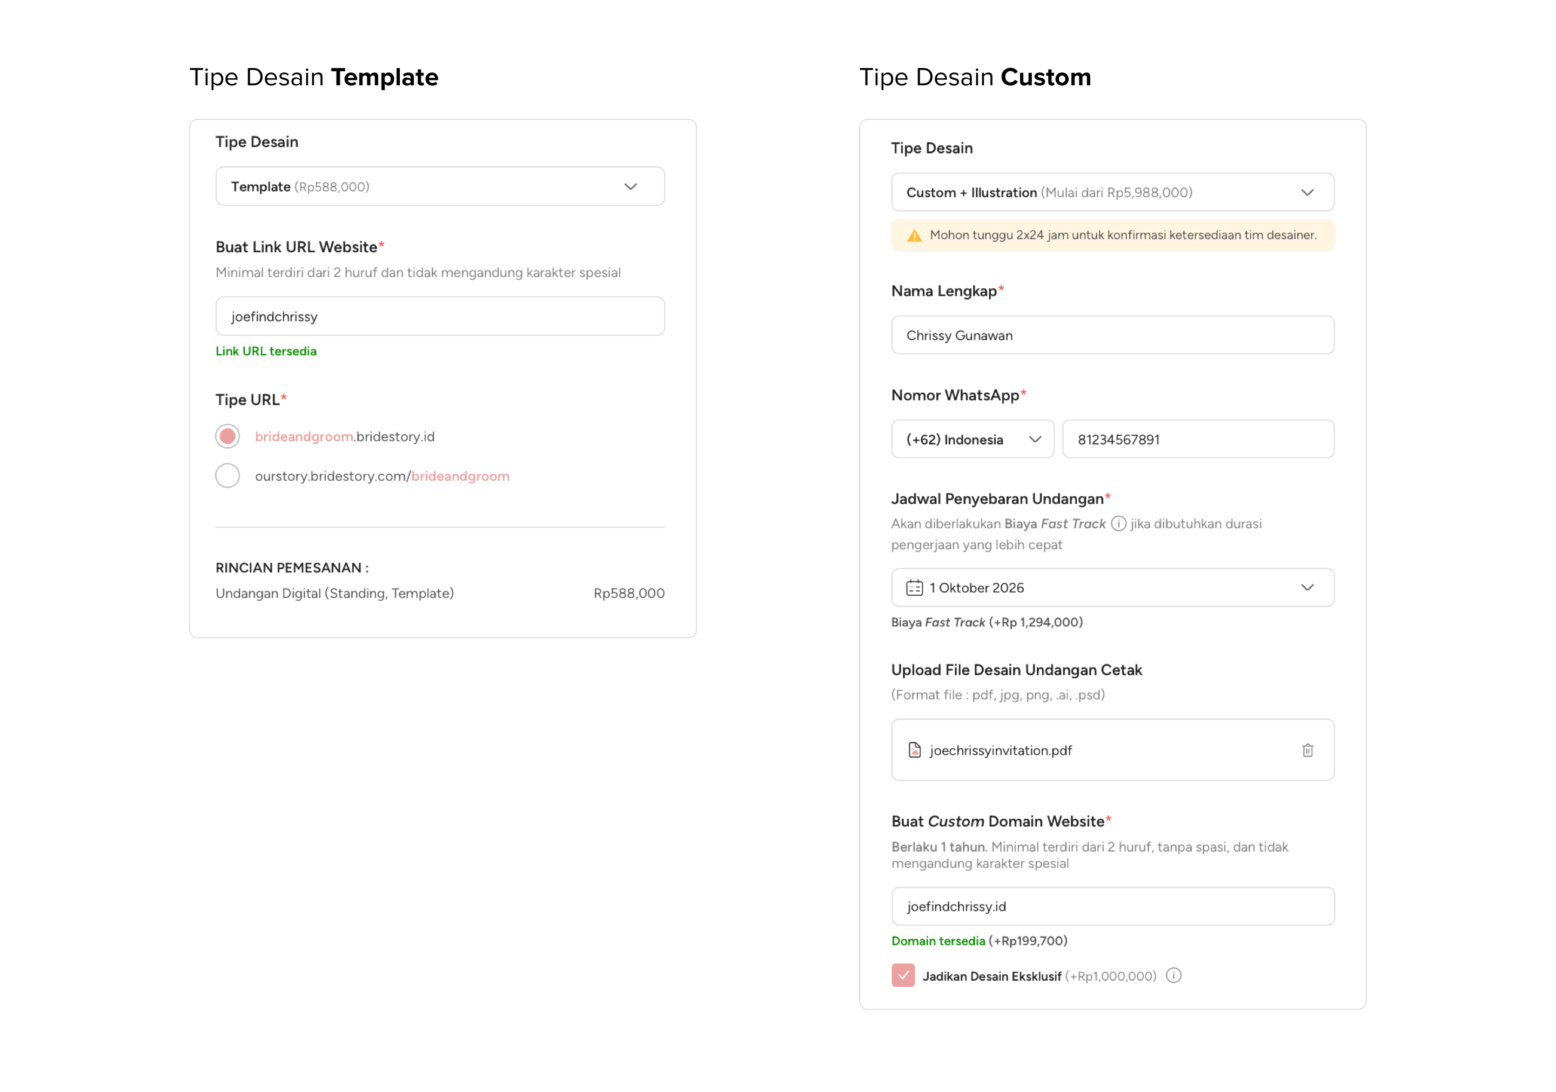Open the 1 Oktober 2026 date dropdown
The width and height of the screenshot is (1556, 1092).
pos(1112,588)
